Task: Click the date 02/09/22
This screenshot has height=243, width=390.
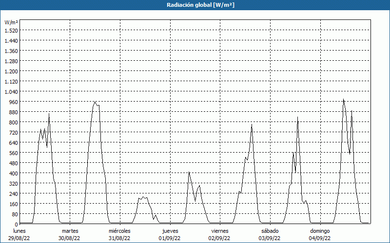Action: [219, 238]
